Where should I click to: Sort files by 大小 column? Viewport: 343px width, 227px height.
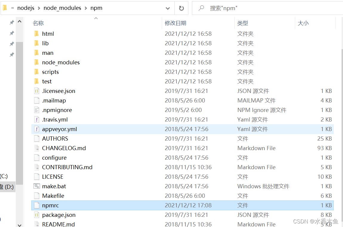[x=303, y=23]
